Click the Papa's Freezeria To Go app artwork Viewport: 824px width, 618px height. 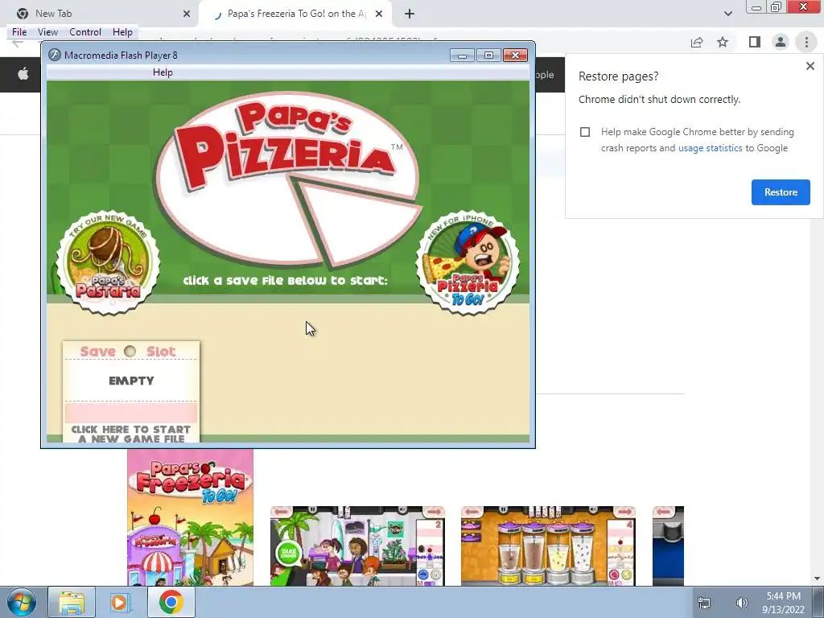[190, 517]
